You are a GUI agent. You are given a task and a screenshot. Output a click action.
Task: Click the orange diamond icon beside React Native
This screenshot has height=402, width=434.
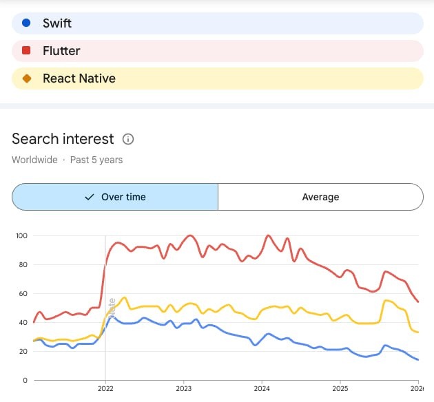tap(27, 78)
